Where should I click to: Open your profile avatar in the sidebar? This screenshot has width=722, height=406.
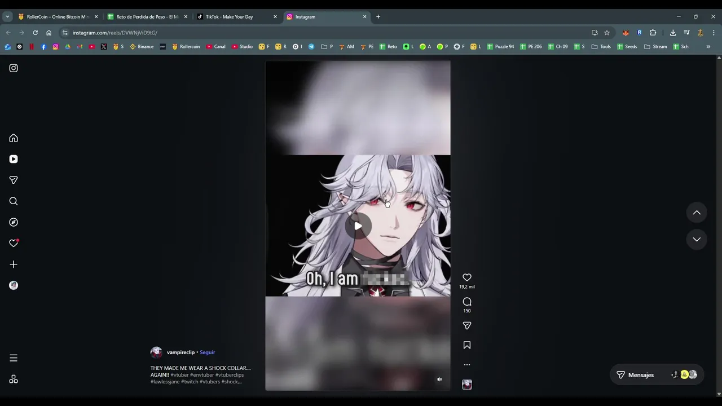pos(14,285)
